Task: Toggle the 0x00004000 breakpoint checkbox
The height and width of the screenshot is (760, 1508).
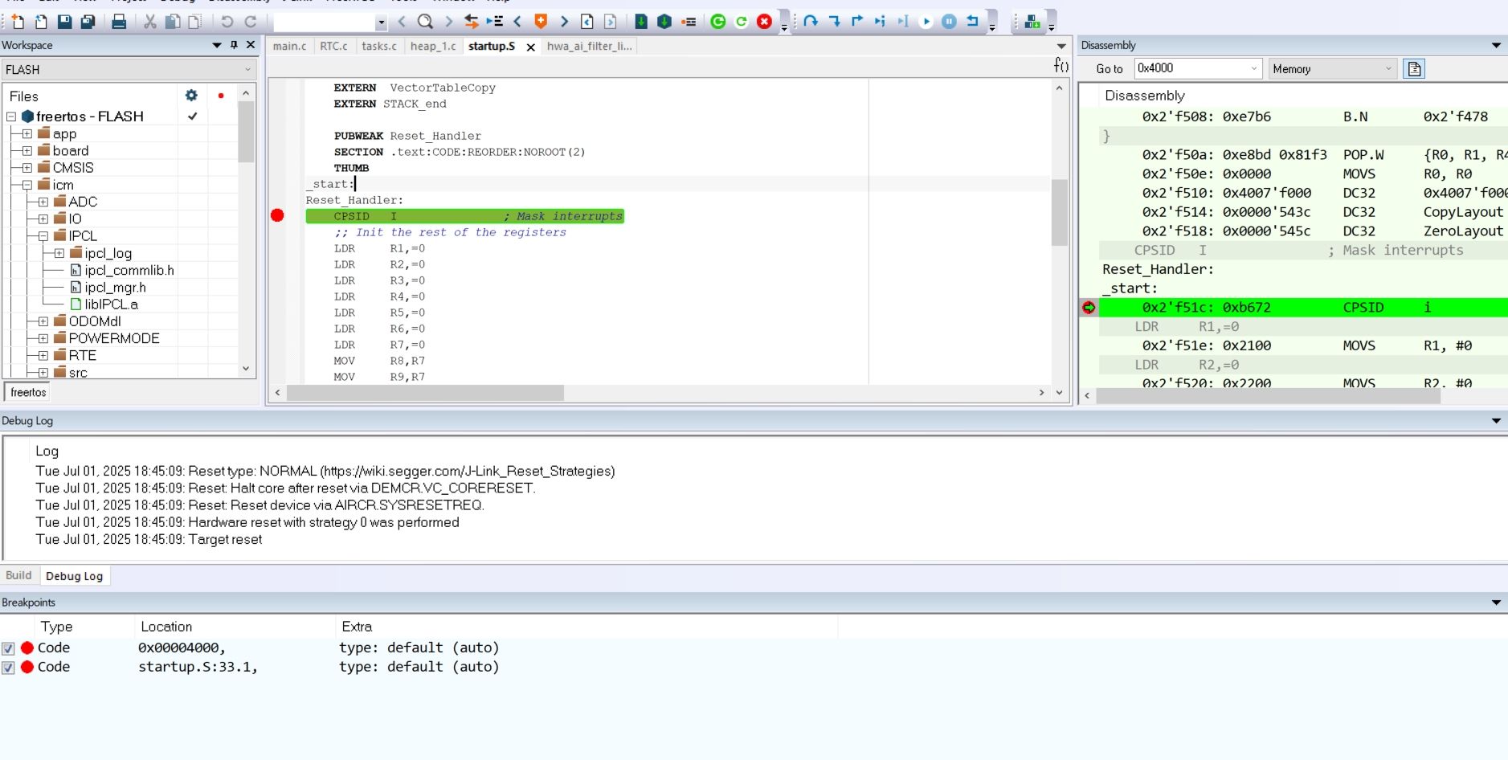Action: (8, 648)
